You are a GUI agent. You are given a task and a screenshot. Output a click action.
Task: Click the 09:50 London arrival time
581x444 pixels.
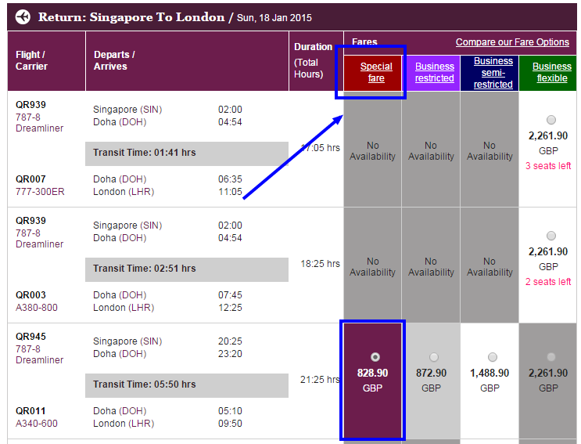tap(230, 424)
